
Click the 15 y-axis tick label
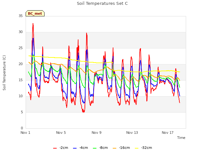tap(20, 80)
